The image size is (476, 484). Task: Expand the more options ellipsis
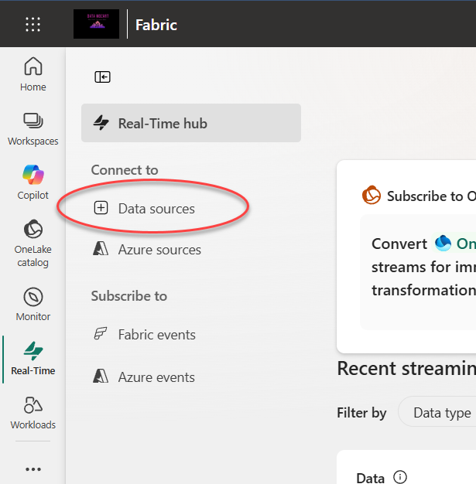point(33,469)
